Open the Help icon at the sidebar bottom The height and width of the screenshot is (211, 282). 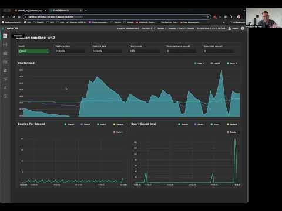[5, 96]
